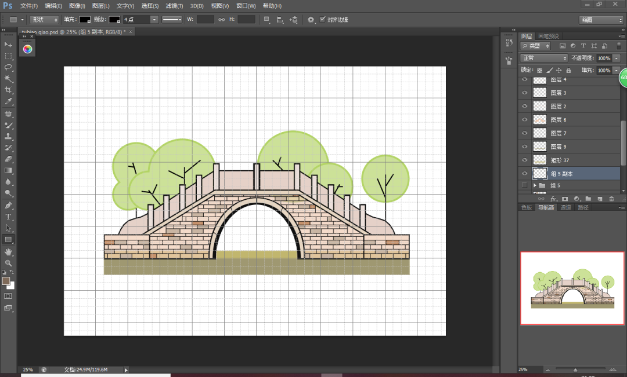Switch to the 通道 tab
The height and width of the screenshot is (377, 627).
point(565,207)
